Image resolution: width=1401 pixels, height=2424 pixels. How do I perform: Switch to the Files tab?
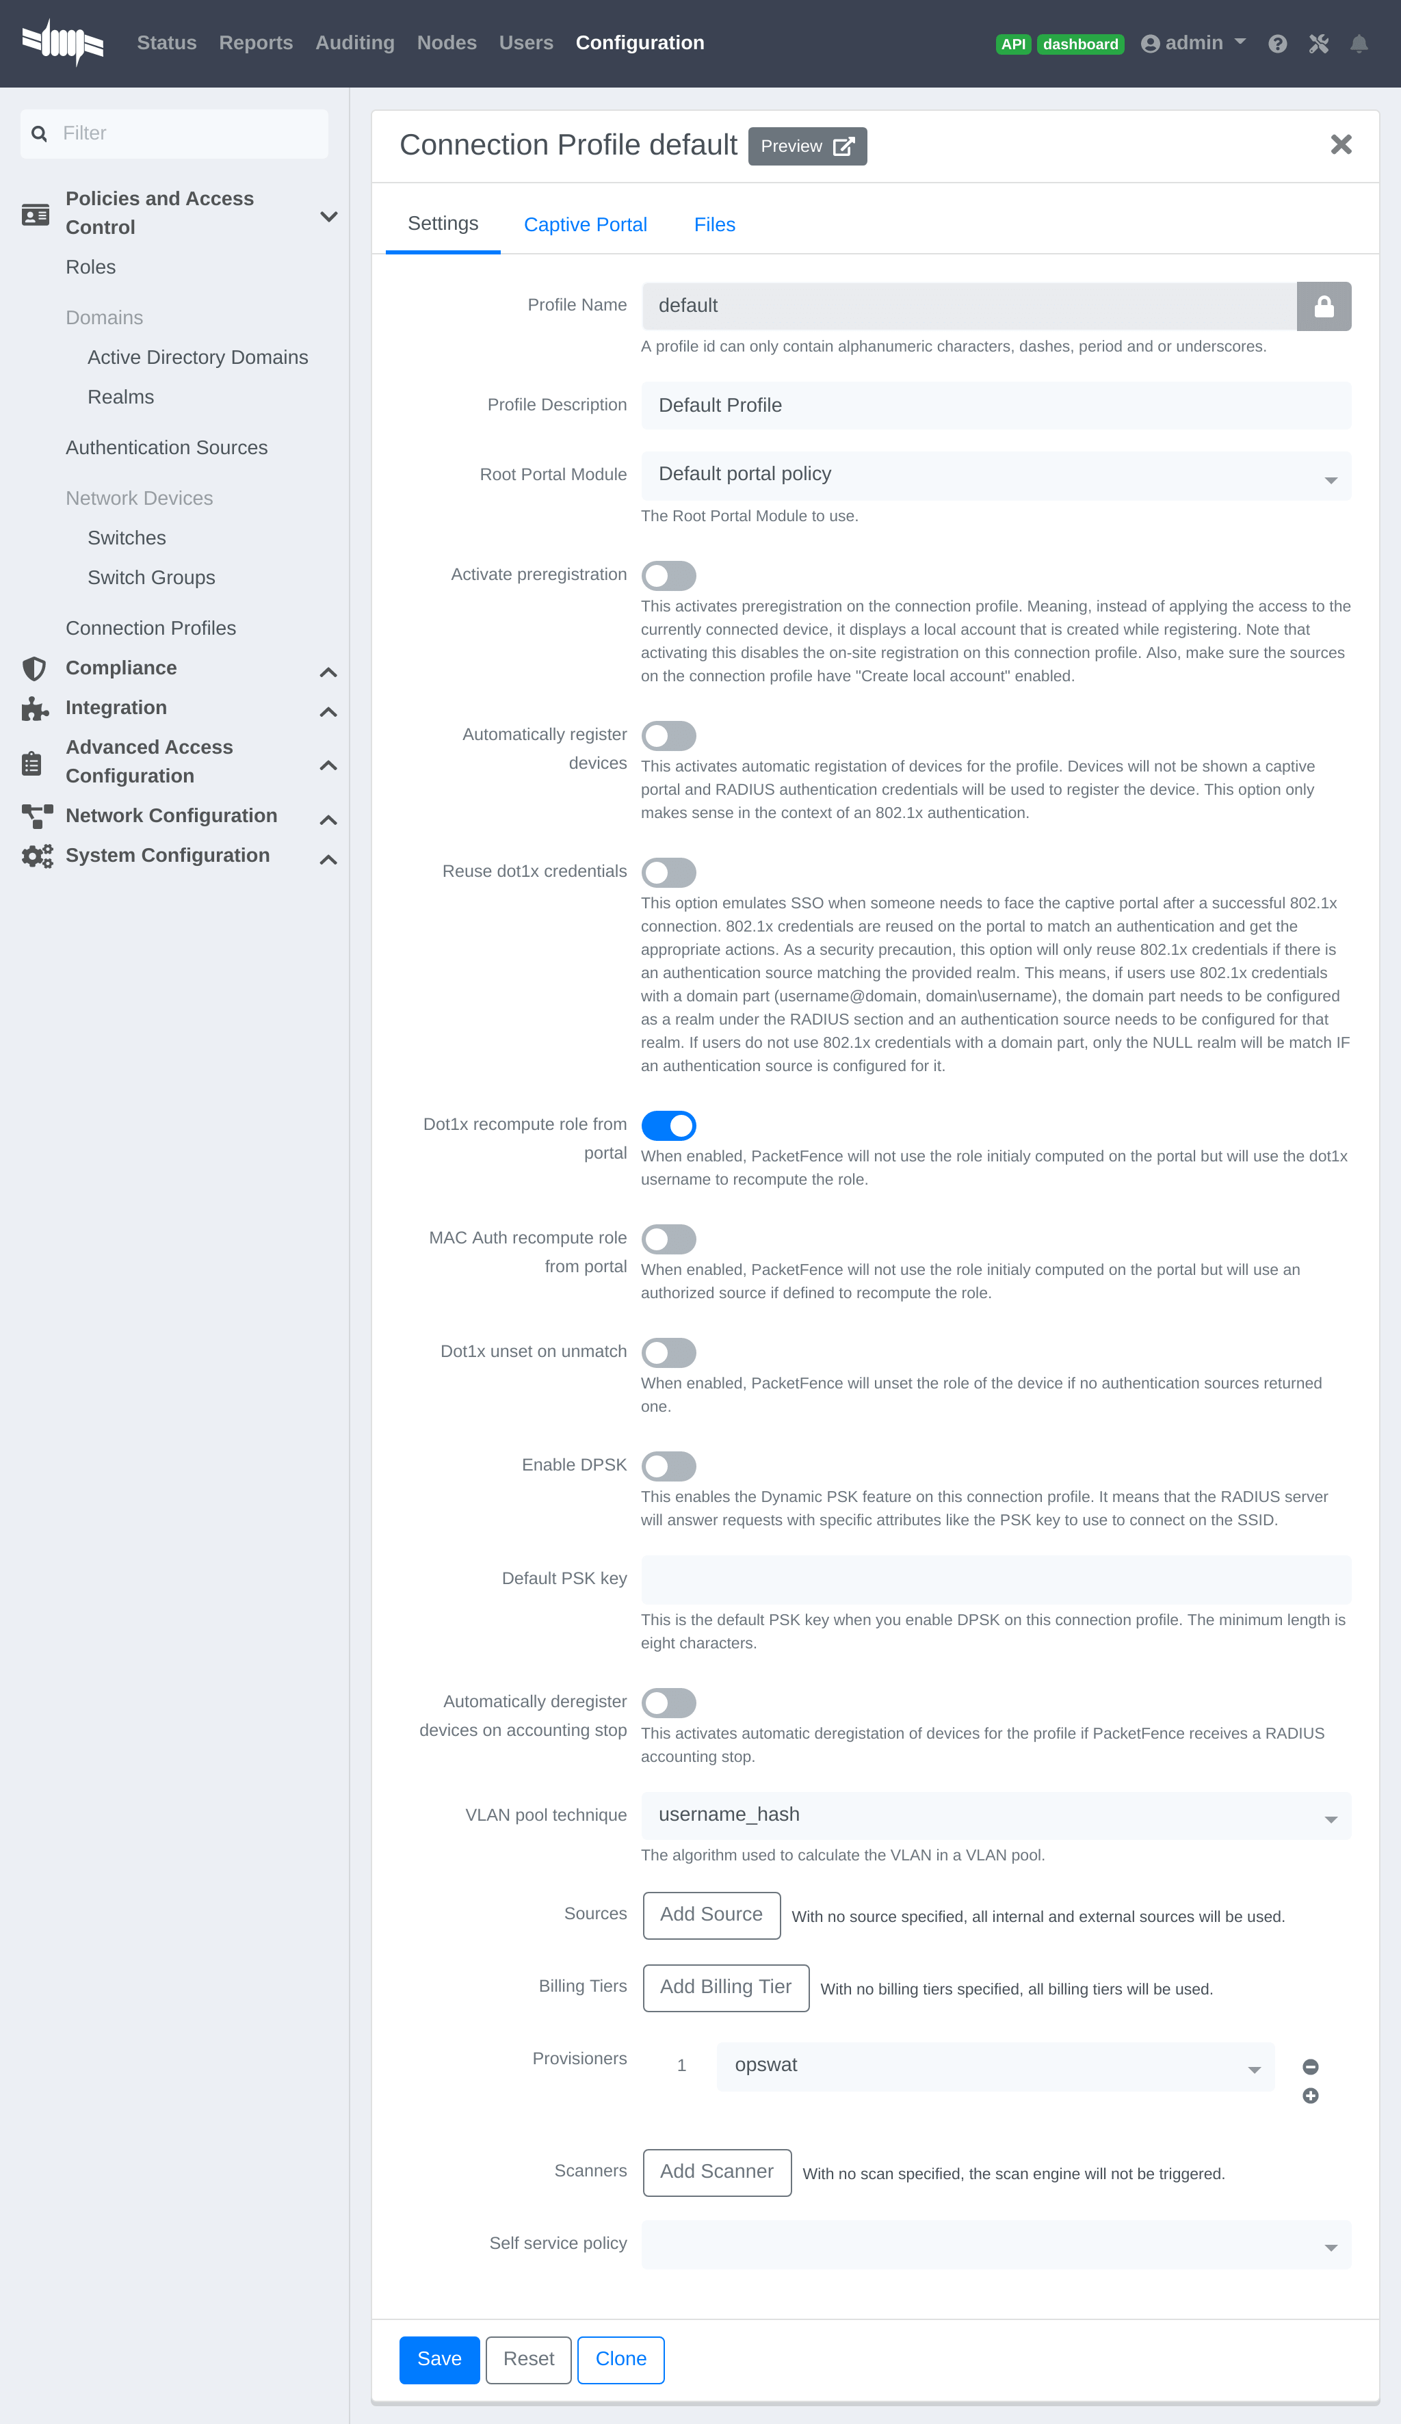[x=716, y=224]
